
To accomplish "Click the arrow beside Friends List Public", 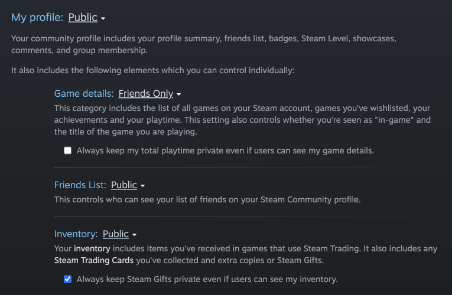I will point(142,186).
